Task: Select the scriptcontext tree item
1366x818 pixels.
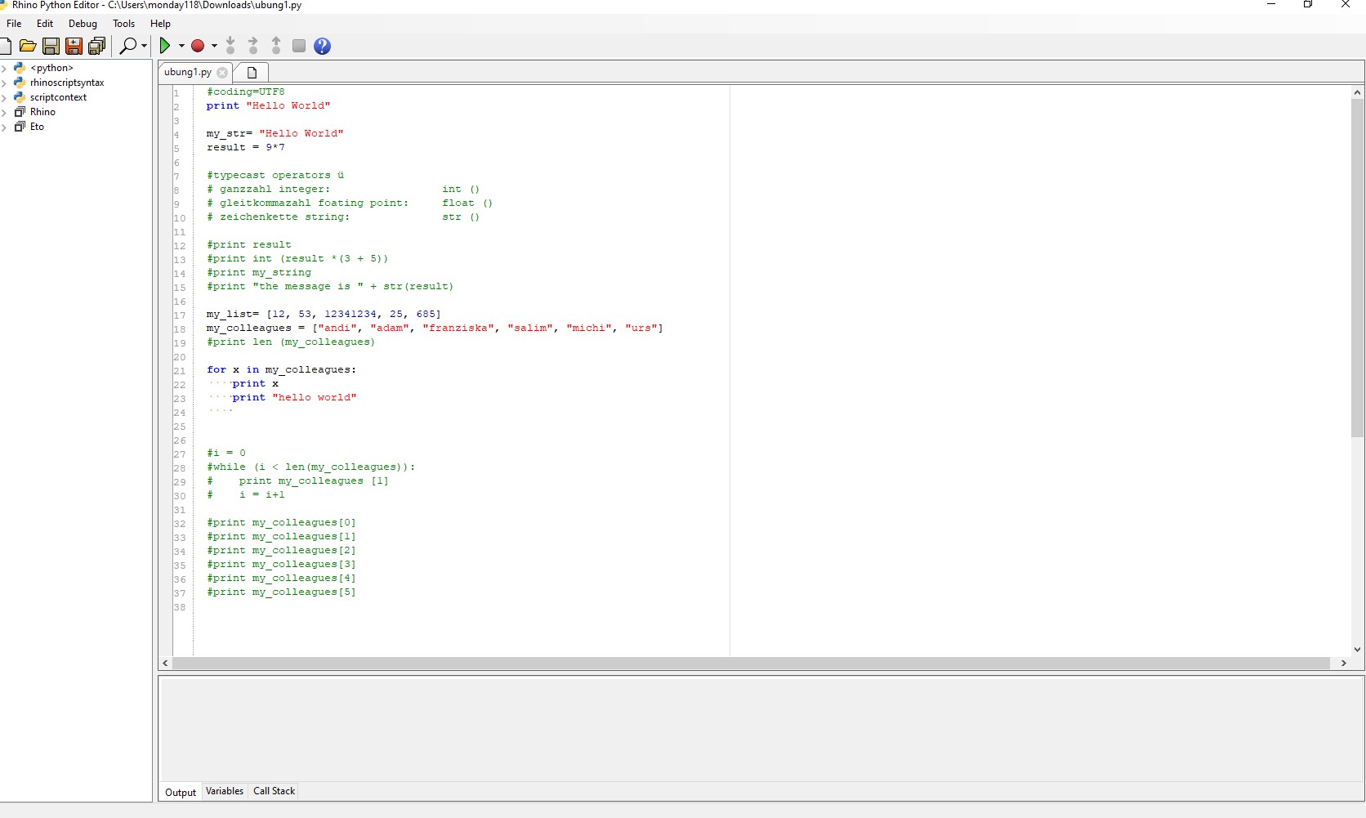Action: [x=57, y=97]
